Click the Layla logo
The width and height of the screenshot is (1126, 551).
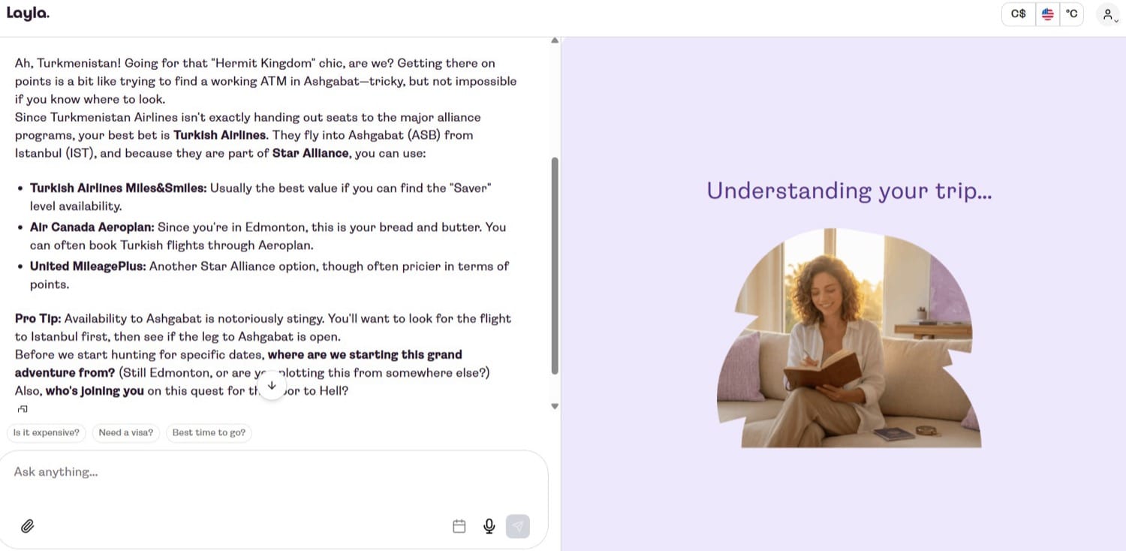click(x=28, y=14)
